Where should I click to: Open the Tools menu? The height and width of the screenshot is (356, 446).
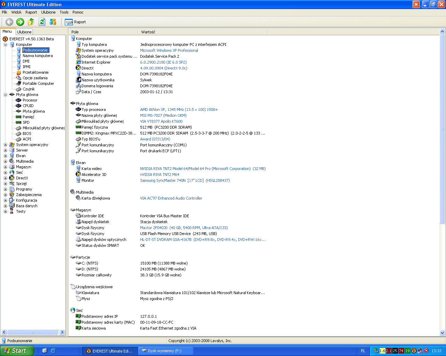tap(64, 12)
